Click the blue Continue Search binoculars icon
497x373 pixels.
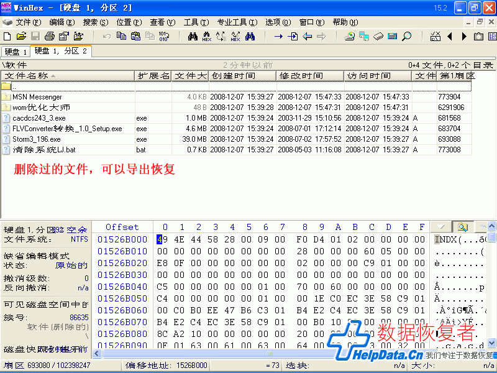tap(250, 36)
